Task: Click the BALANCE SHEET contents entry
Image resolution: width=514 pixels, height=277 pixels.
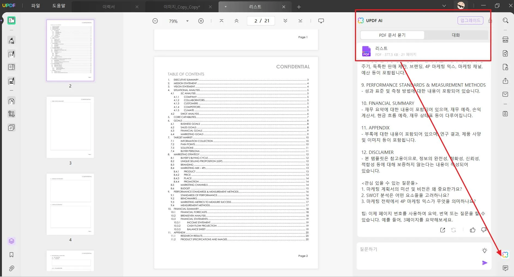Action: tap(241, 229)
